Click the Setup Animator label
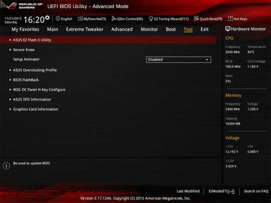Viewport: 271px width, 203px height. click(x=26, y=59)
